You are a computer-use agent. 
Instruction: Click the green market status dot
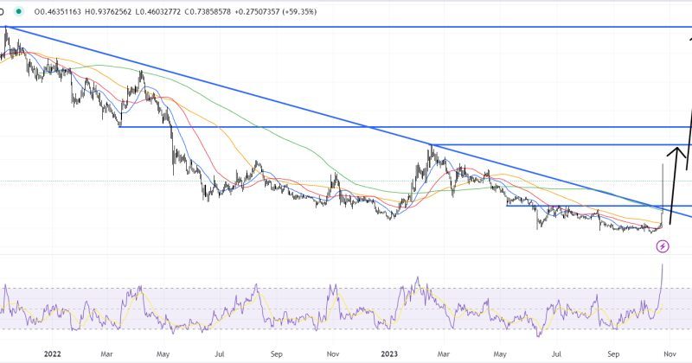click(18, 12)
